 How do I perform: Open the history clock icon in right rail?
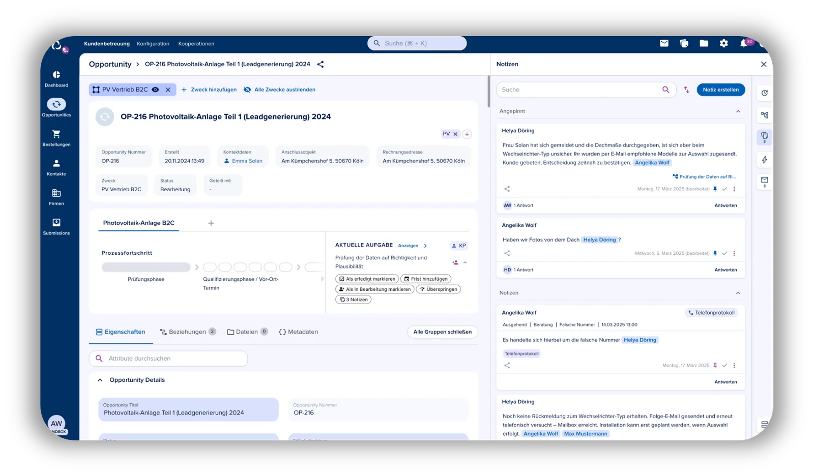click(x=764, y=93)
